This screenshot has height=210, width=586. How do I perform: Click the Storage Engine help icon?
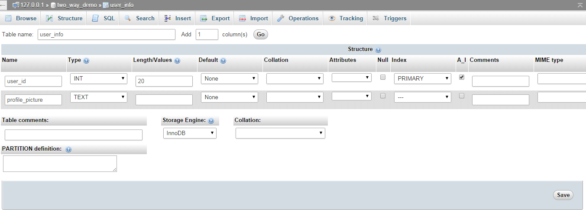pos(211,121)
